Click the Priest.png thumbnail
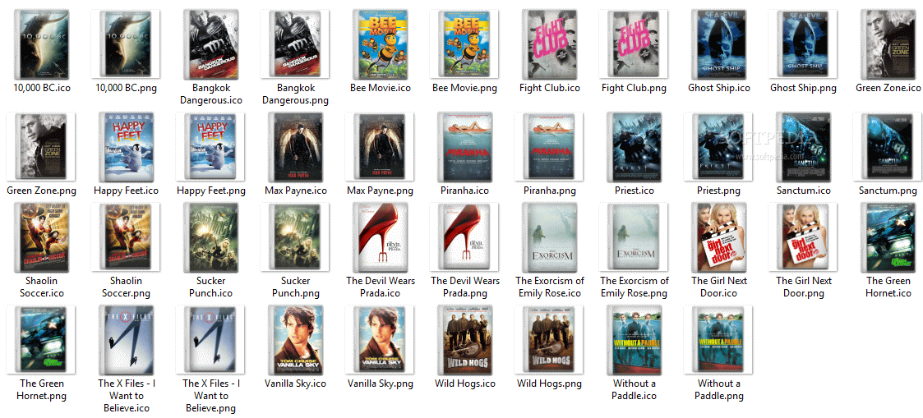Image resolution: width=923 pixels, height=418 pixels. [x=718, y=147]
